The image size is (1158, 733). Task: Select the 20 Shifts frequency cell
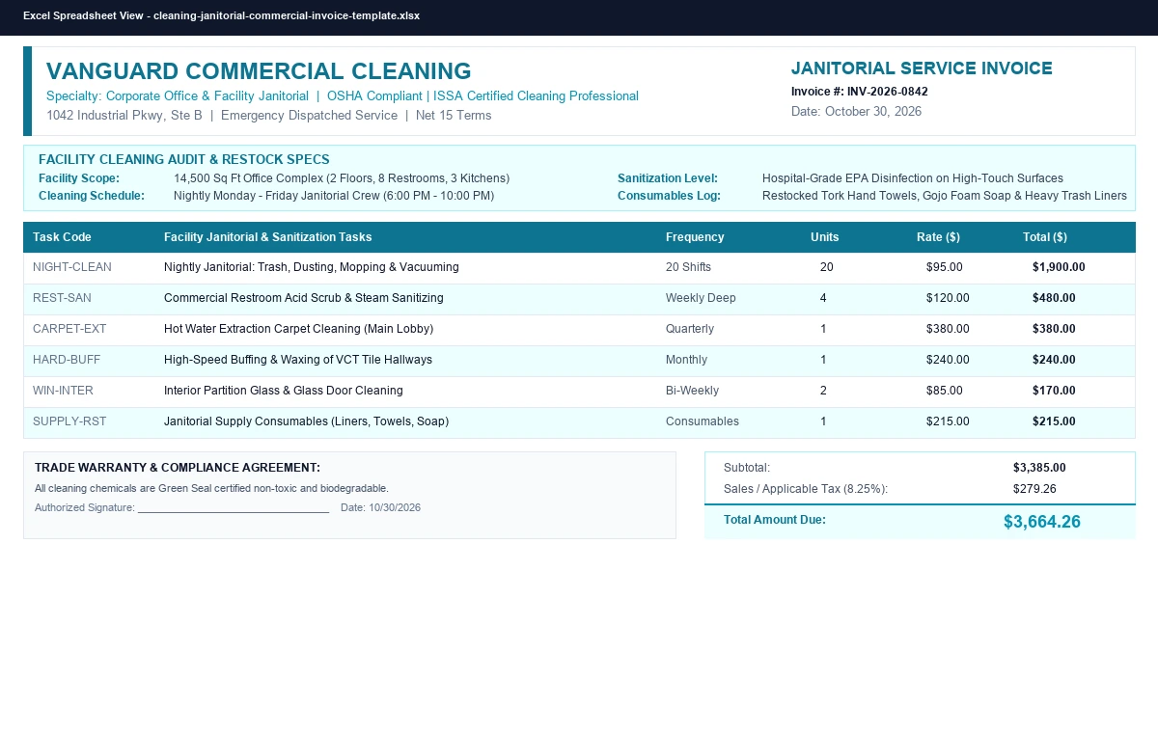(x=688, y=267)
